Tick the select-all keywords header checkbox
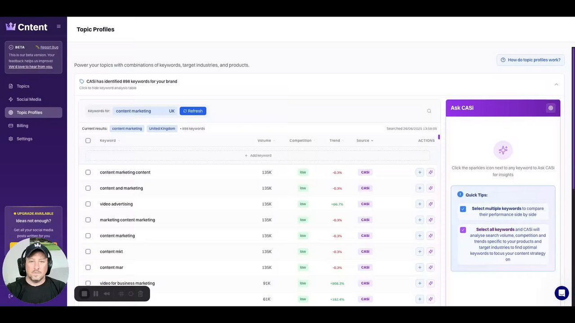The width and height of the screenshot is (575, 323). 88,140
